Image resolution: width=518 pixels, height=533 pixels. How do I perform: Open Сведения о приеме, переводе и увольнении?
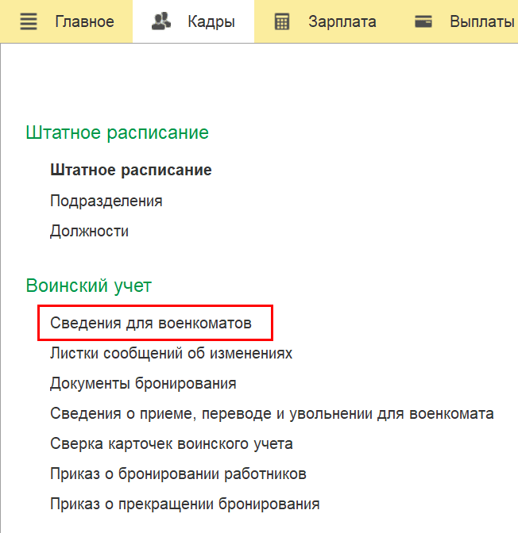pyautogui.click(x=273, y=414)
